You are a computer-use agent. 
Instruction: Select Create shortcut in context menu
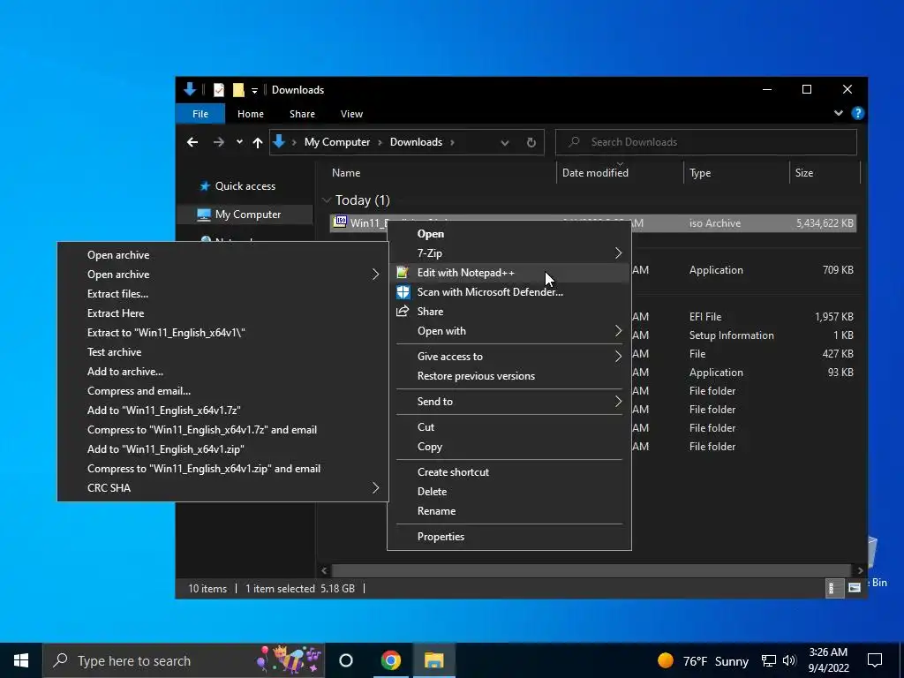(x=510, y=472)
